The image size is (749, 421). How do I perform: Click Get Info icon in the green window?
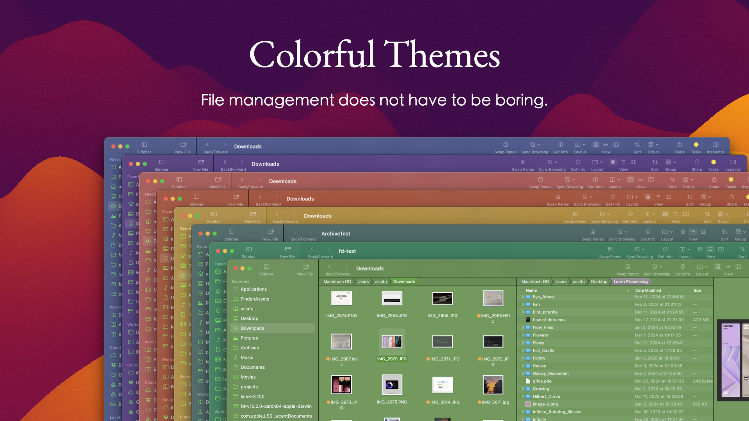click(x=682, y=267)
